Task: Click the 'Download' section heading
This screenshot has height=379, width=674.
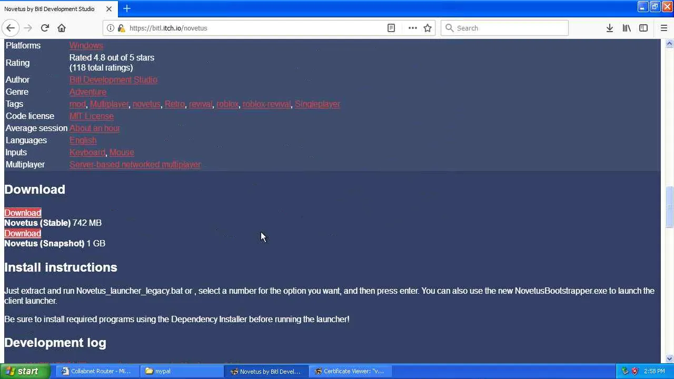Action: 35,189
